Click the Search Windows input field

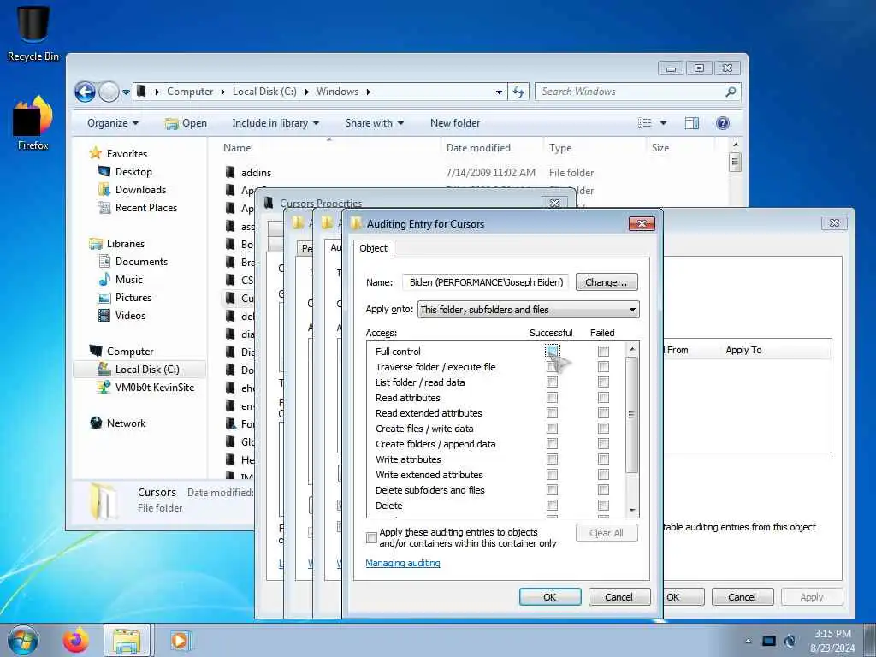(x=630, y=92)
